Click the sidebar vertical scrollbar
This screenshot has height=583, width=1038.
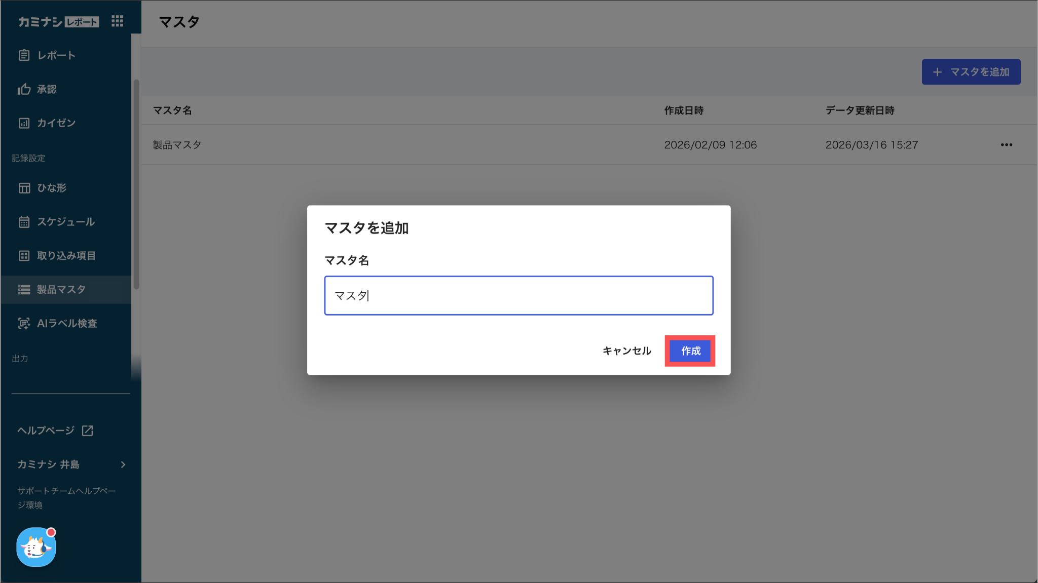coord(136,185)
